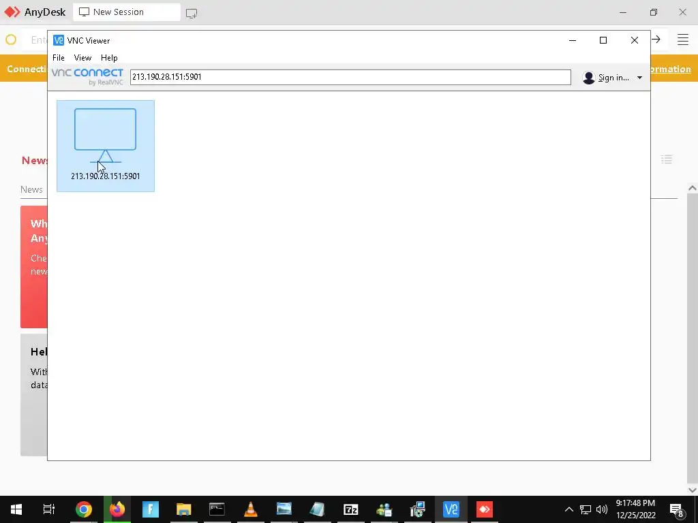698x523 pixels.
Task: Open the Help menu in VNC Viewer
Action: pyautogui.click(x=109, y=58)
